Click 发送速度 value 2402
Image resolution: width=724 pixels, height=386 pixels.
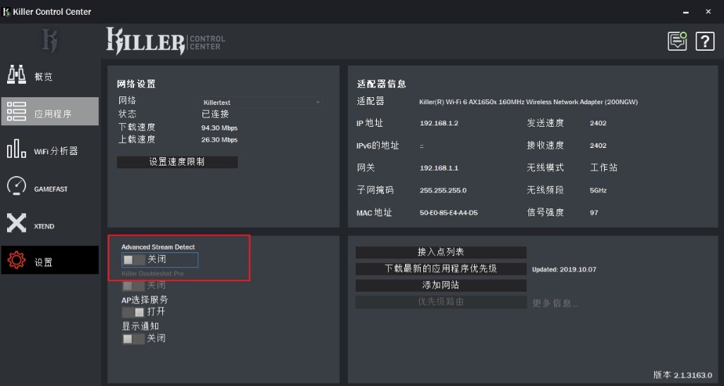coord(598,123)
